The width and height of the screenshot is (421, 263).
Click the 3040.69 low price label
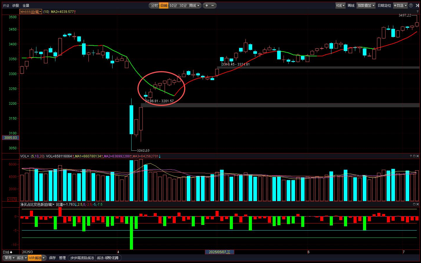coord(143,150)
